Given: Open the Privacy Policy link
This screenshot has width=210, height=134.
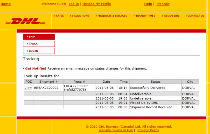Looking at the screenshot, I should pos(148,130).
